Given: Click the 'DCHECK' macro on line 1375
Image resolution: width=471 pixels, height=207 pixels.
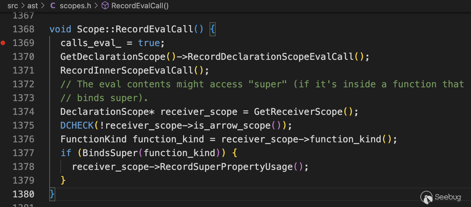Looking at the screenshot, I should [77, 126].
